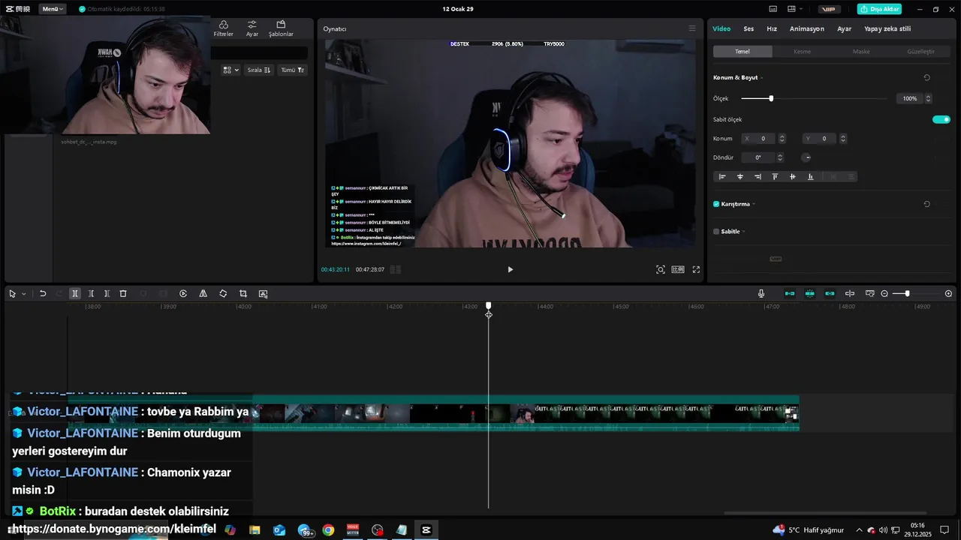Screen dimensions: 961x540
Task: Open the layout selector dropdown in title bar
Action: pos(795,9)
